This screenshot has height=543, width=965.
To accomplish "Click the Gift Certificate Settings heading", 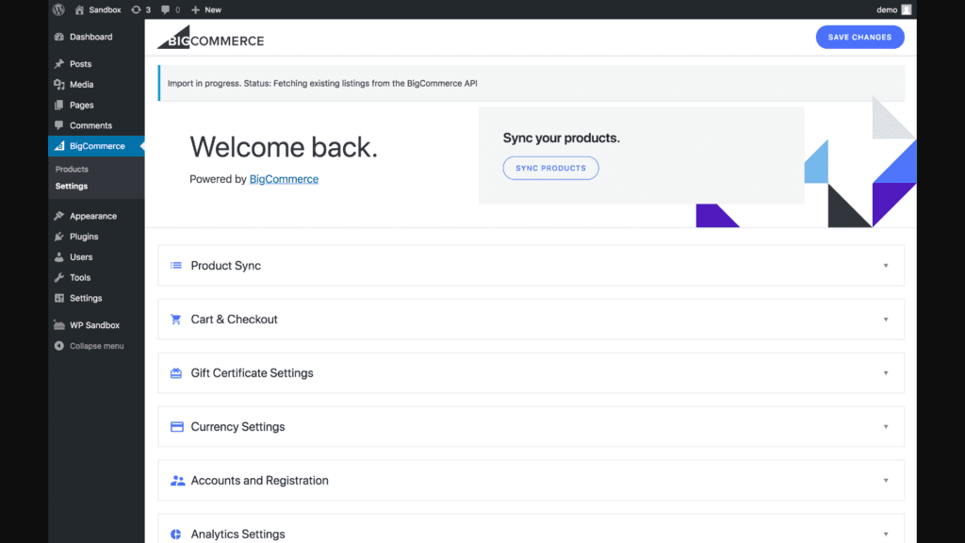I will click(252, 373).
